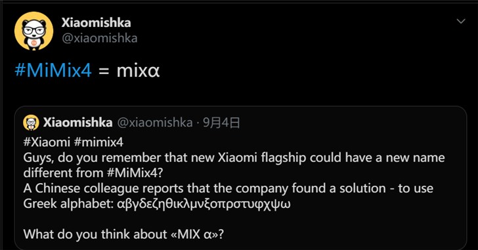The image size is (478, 250).
Task: Click the @xiaomishka handle in quoted tweet
Action: [155, 123]
